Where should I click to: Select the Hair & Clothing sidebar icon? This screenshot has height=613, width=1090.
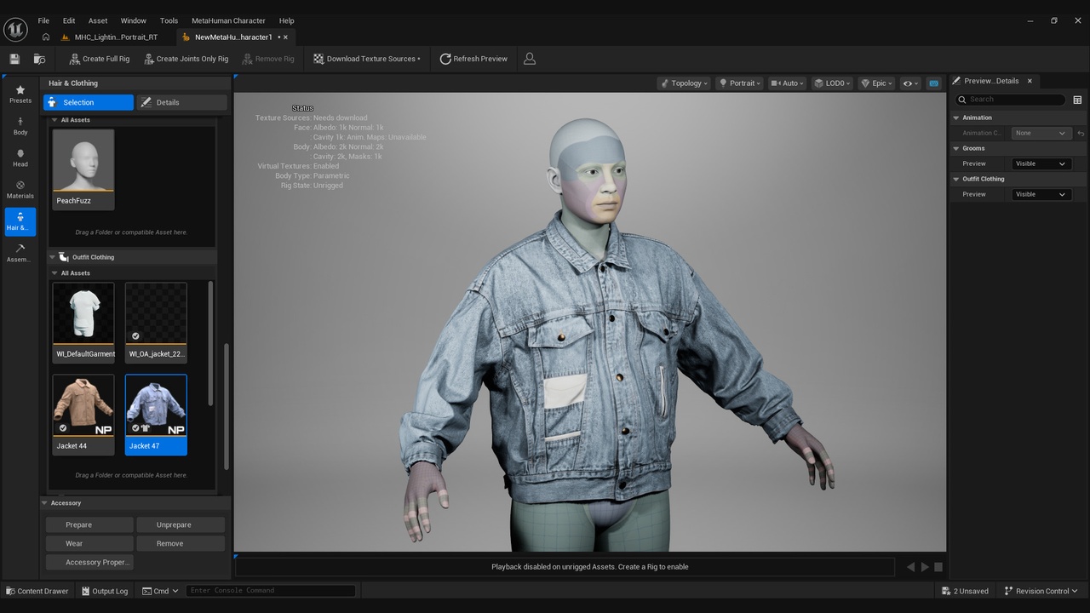[20, 221]
